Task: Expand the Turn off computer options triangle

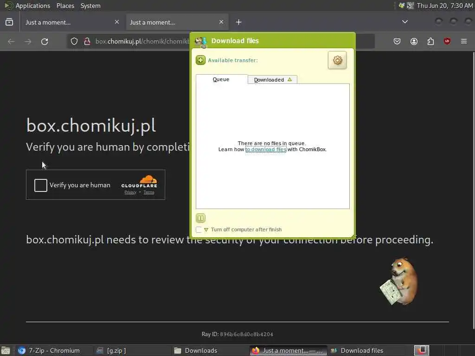Action: click(x=206, y=230)
